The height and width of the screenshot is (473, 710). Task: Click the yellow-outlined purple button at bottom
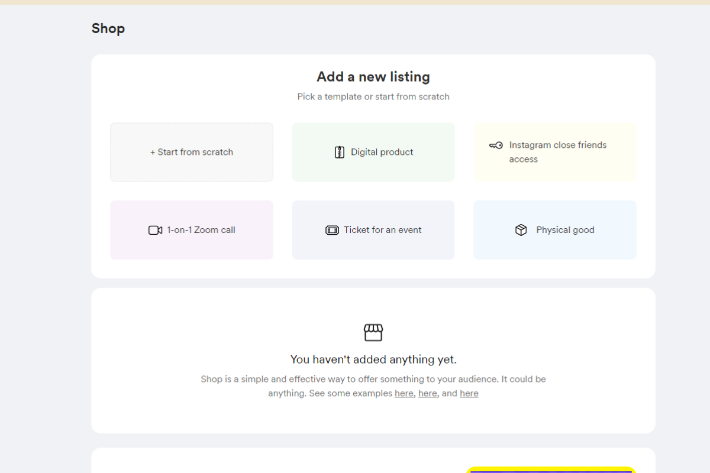tap(550, 470)
